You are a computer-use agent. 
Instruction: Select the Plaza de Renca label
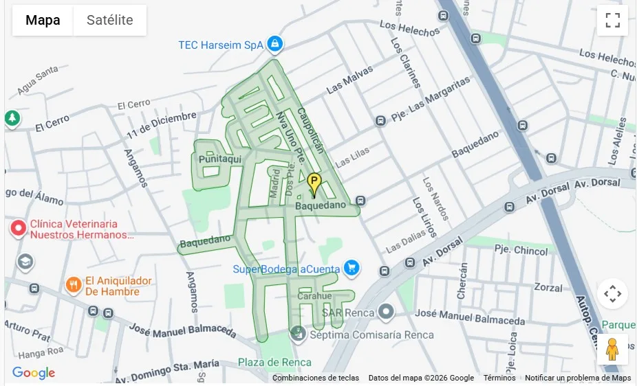pos(274,362)
